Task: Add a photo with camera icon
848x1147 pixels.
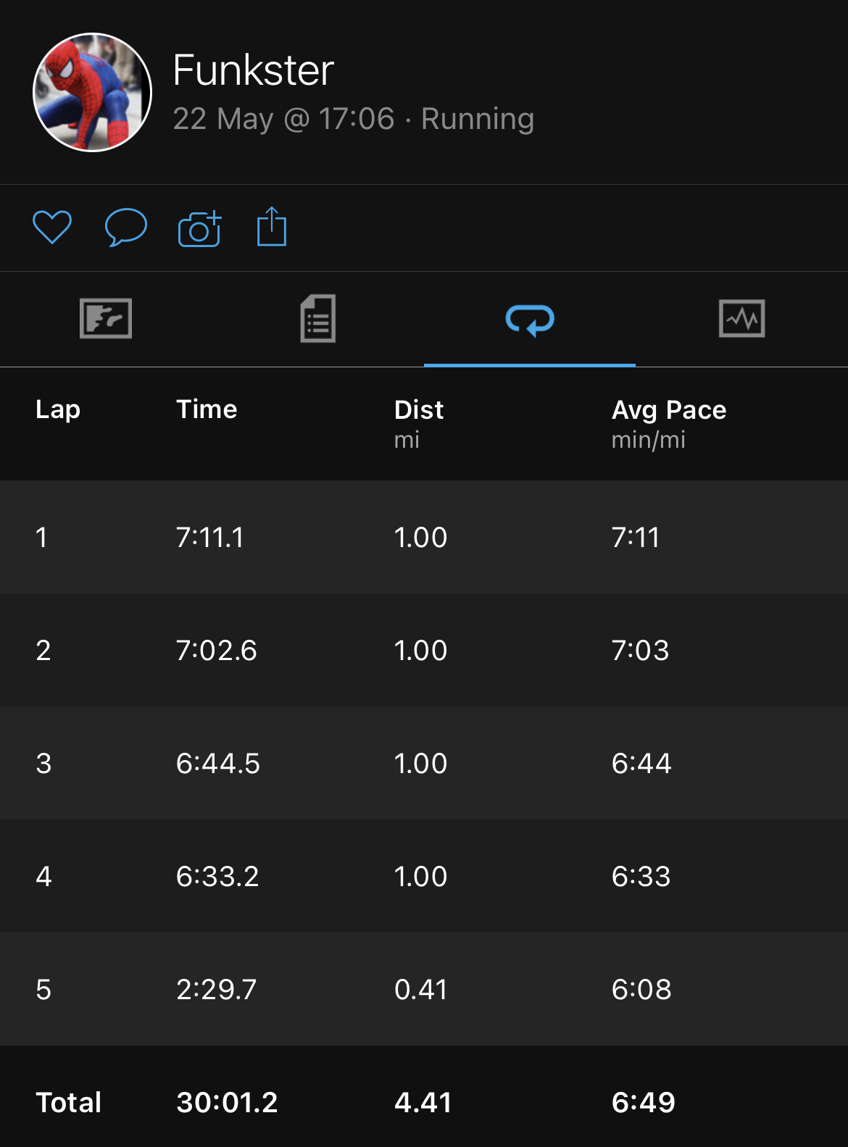Action: (x=199, y=229)
